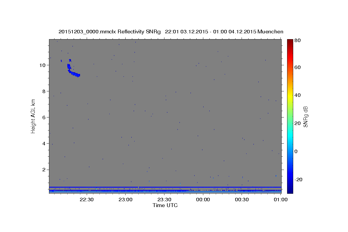Screen dimensions: 348x232
Task: Click the height axis label 6
Action: point(44,117)
